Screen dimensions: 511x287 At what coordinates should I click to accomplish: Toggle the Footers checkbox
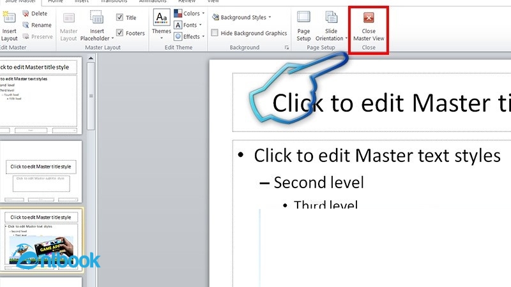click(119, 33)
